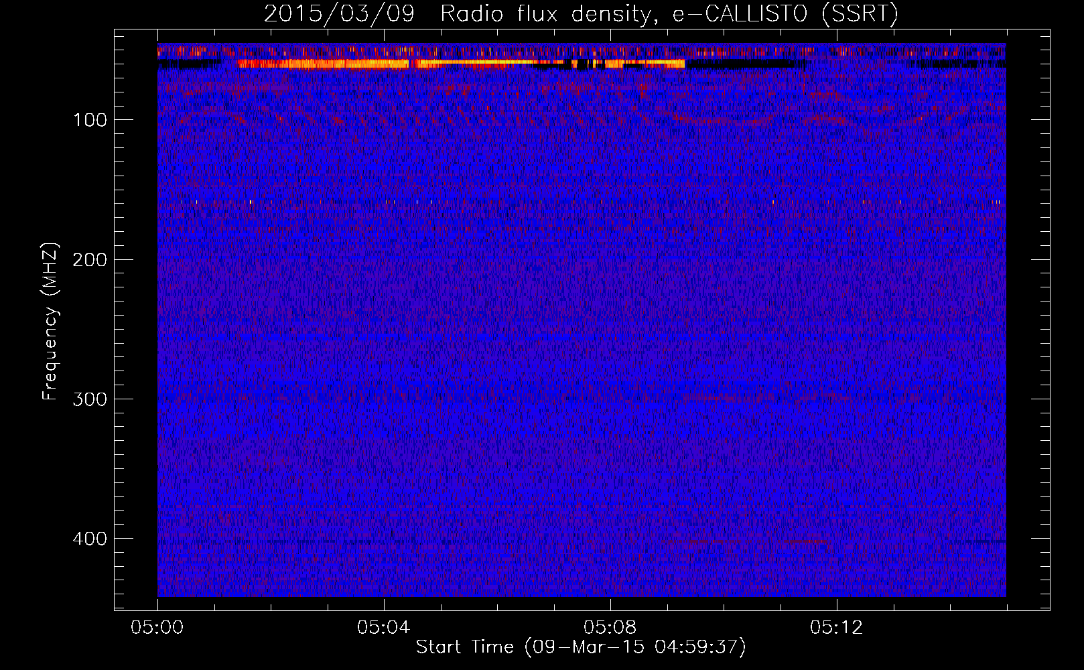This screenshot has width=1084, height=670.
Task: Click the '05:04' time tick label
Action: pyautogui.click(x=384, y=628)
